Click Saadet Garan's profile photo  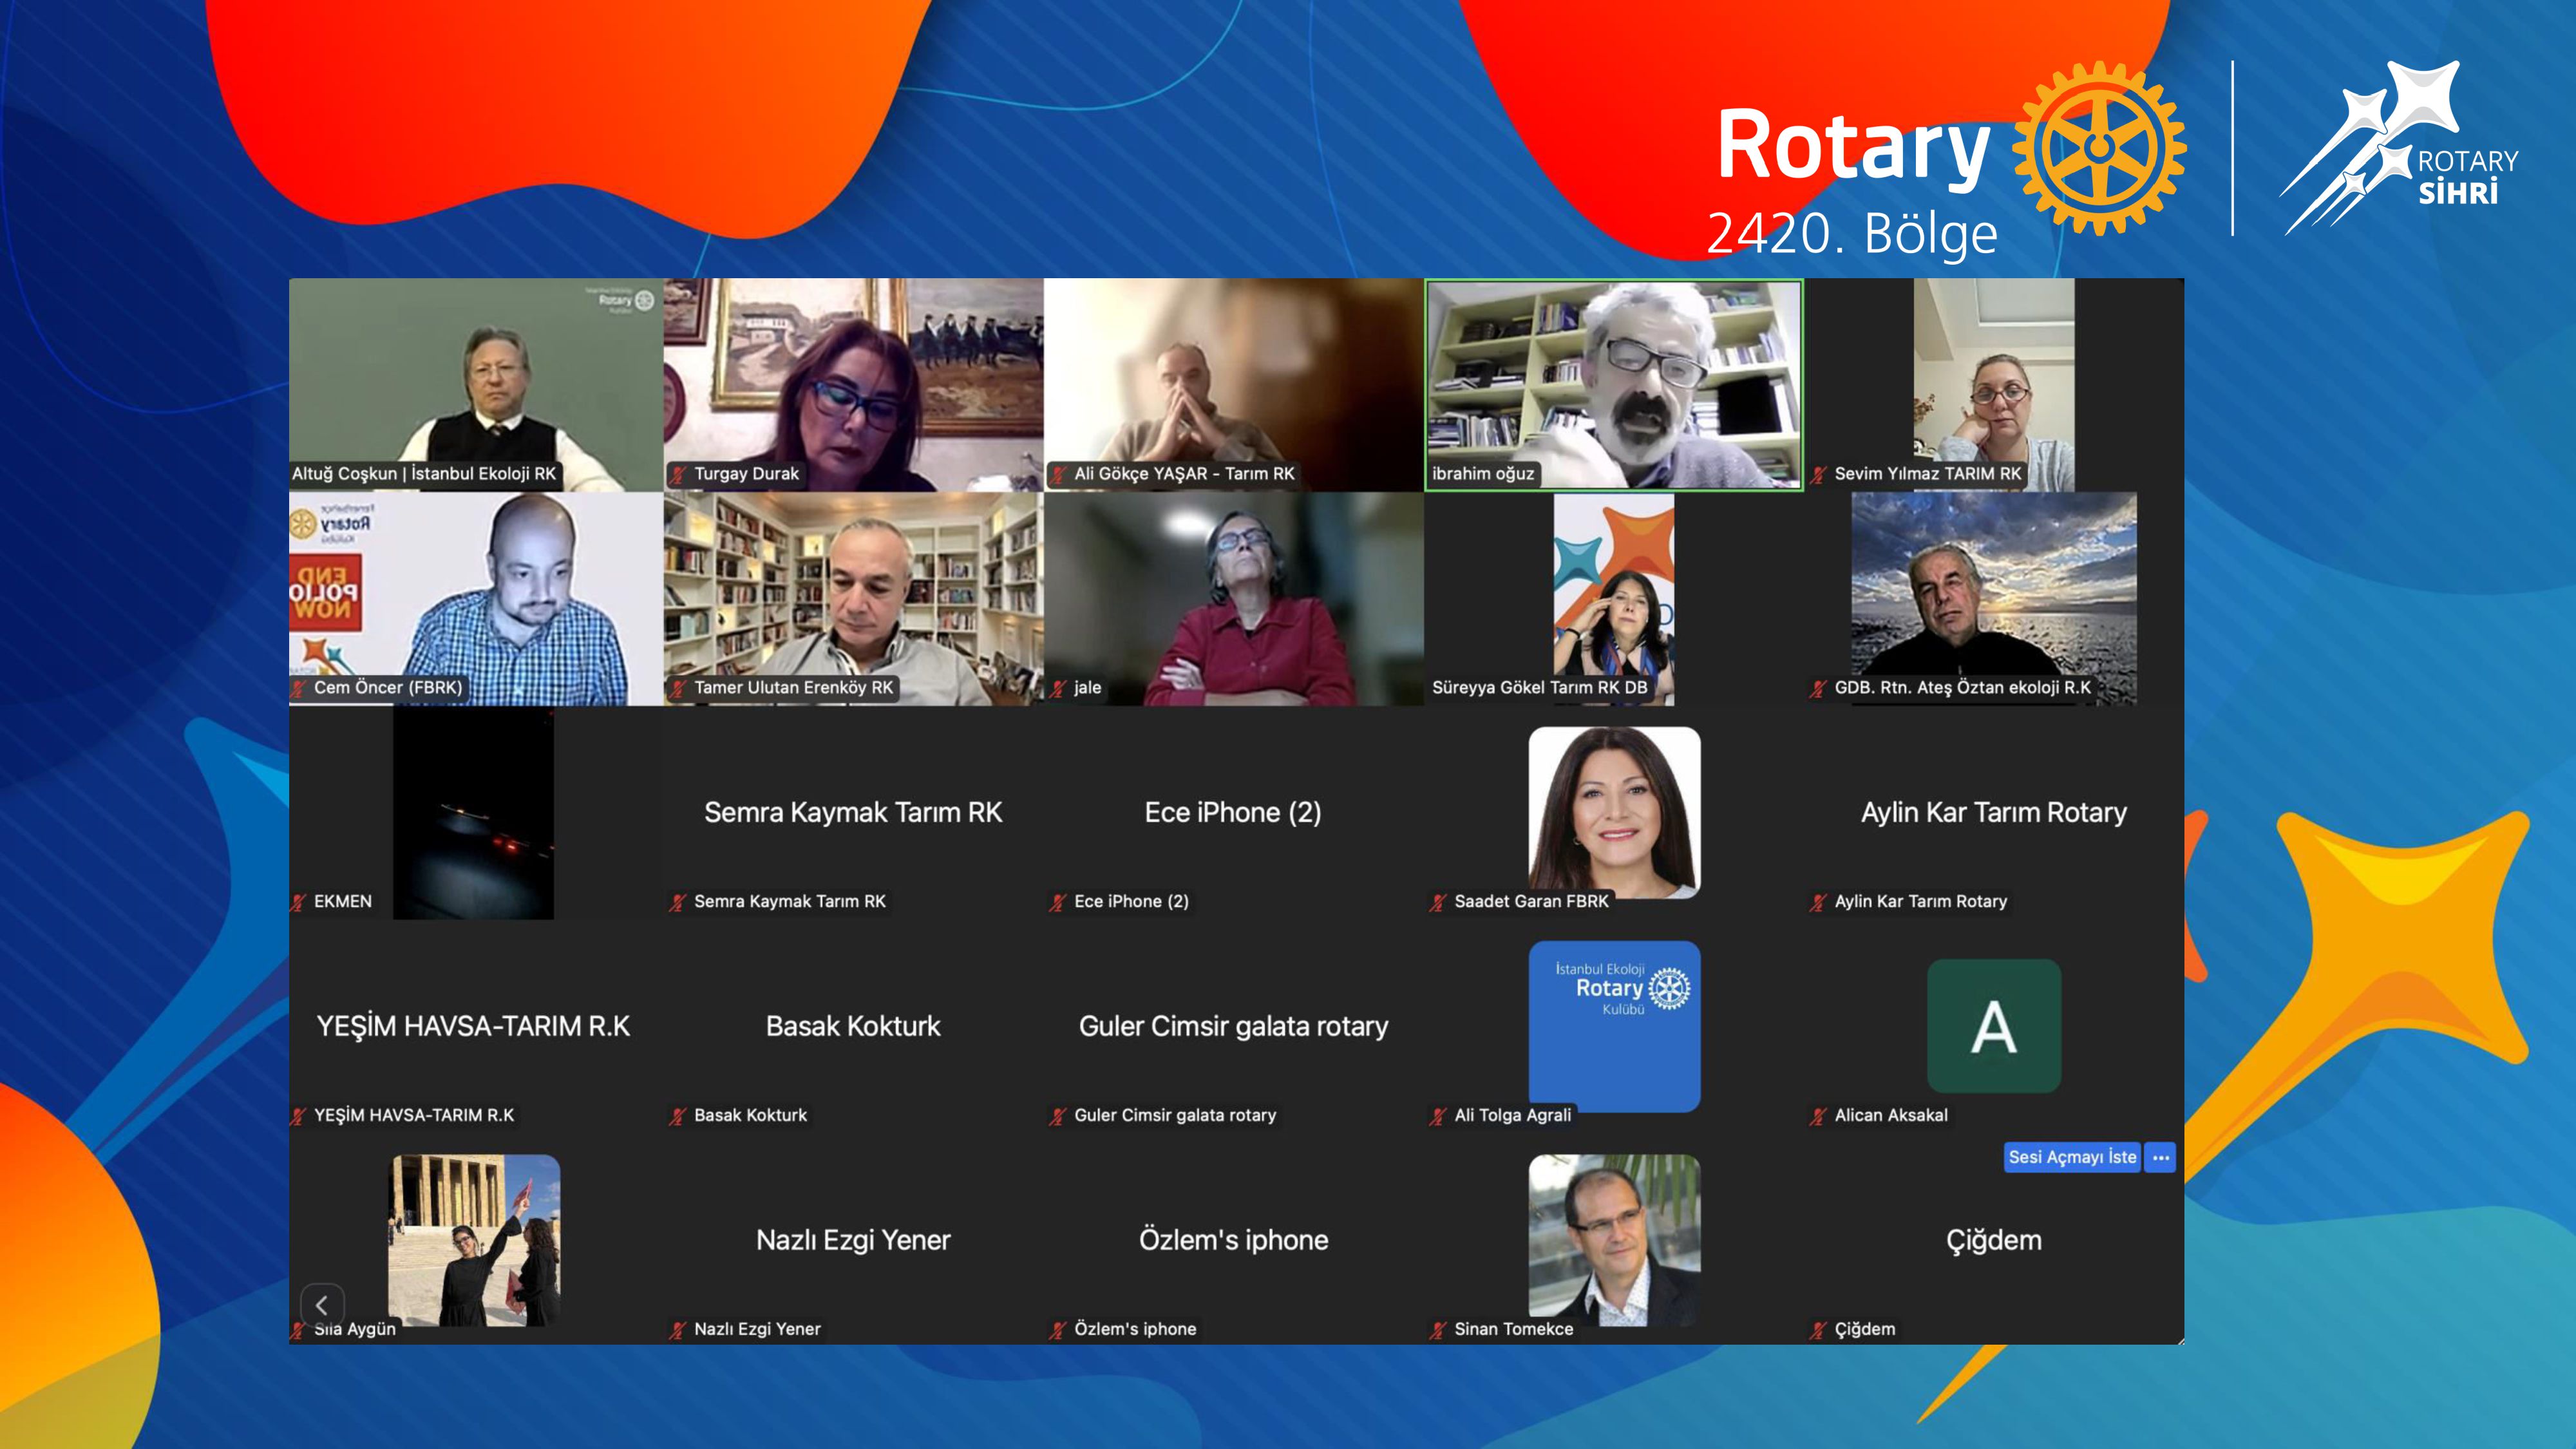[x=1614, y=812]
